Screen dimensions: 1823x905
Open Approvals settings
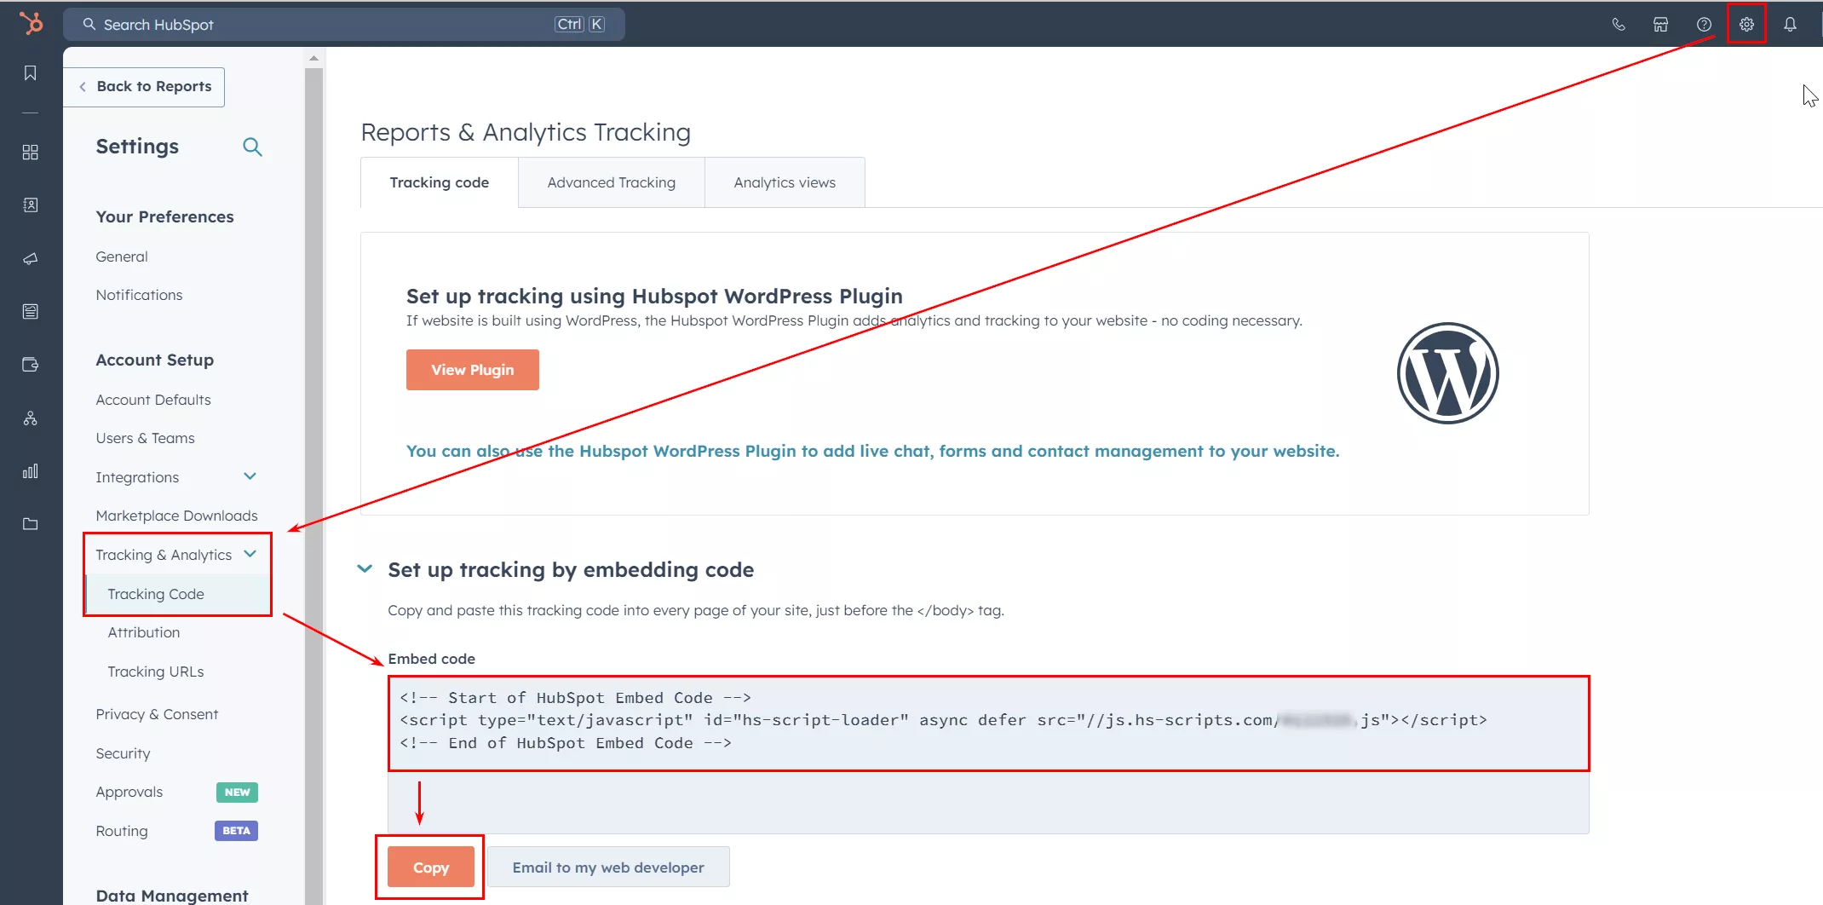(x=129, y=792)
